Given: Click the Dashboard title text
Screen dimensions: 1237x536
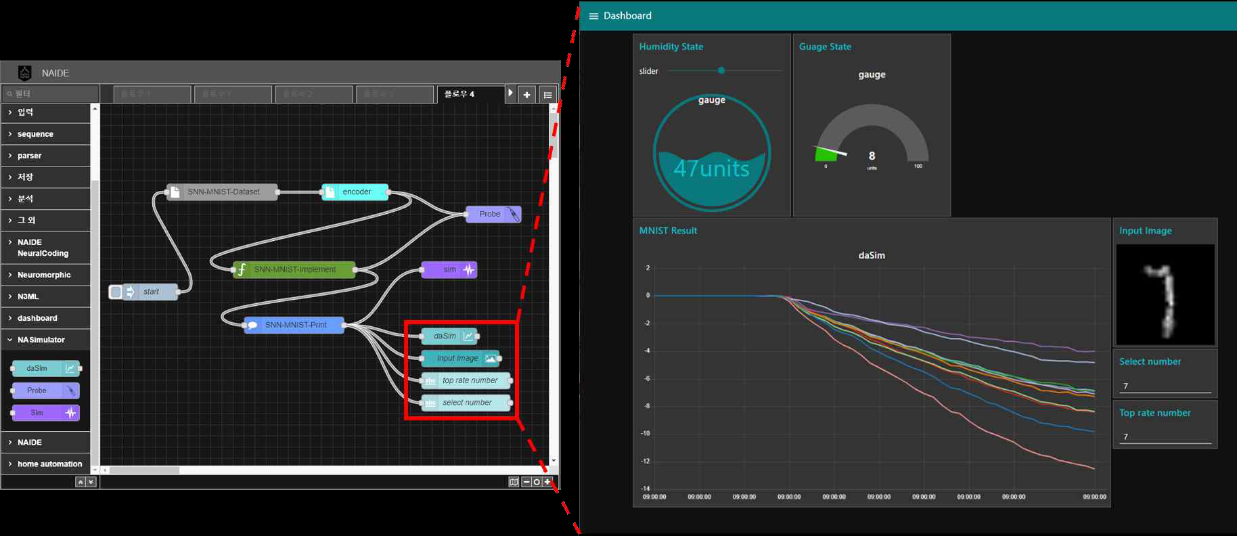Looking at the screenshot, I should coord(627,16).
